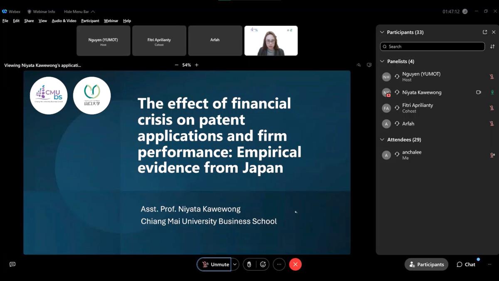Open the Audio & Video menu
499x281 pixels.
click(64, 21)
